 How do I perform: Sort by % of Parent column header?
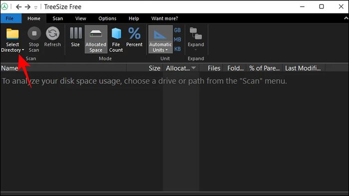coord(264,68)
